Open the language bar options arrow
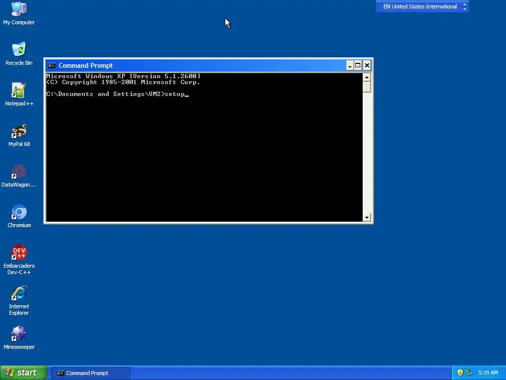The width and height of the screenshot is (506, 380). point(464,9)
